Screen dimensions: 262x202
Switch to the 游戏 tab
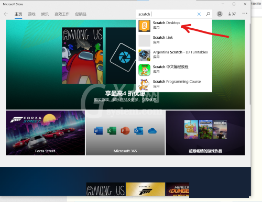[31, 14]
